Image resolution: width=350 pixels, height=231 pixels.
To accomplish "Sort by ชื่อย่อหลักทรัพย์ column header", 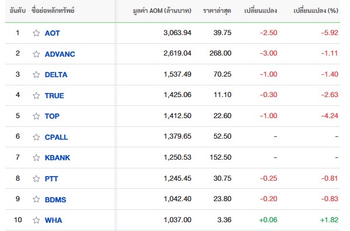I will pos(53,11).
